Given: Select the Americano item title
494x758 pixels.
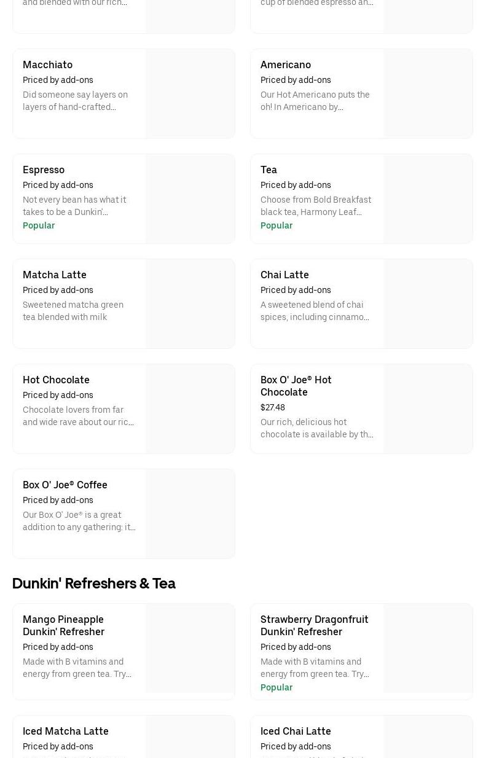Looking at the screenshot, I should click(285, 64).
